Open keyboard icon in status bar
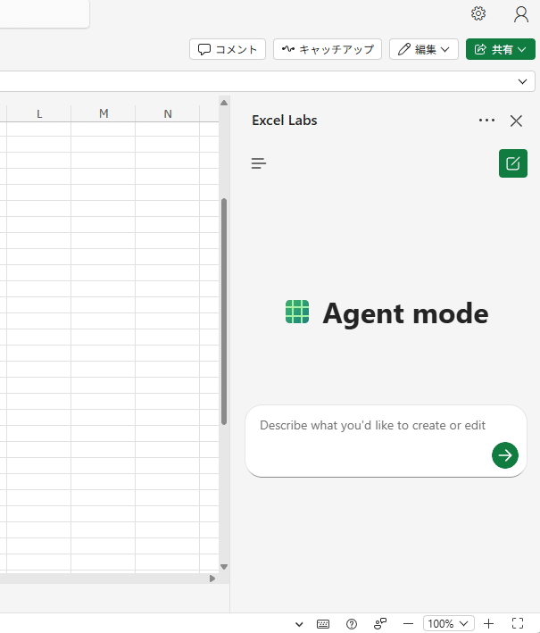540x633 pixels. click(323, 624)
